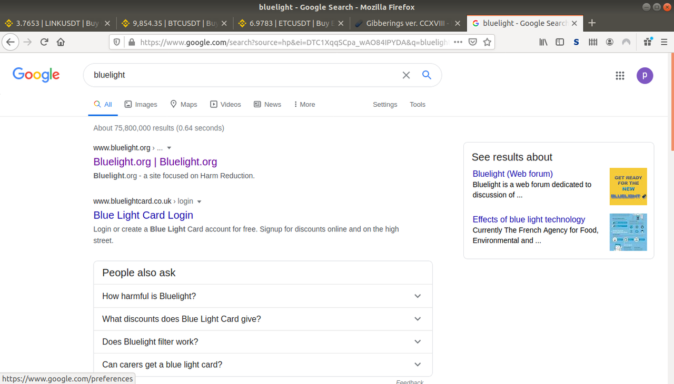The height and width of the screenshot is (384, 674).
Task: Close the BTCUSDT tab
Action: pos(224,23)
